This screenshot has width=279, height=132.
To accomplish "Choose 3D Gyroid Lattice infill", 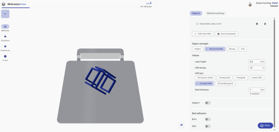I will pos(205,78).
